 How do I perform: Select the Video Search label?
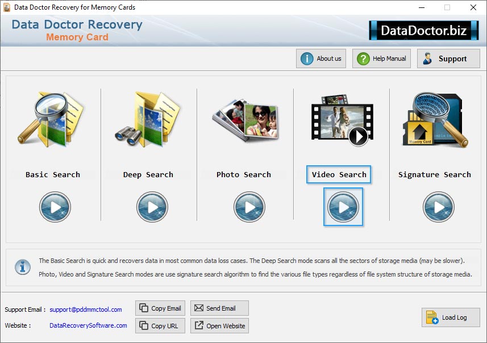[x=339, y=175]
